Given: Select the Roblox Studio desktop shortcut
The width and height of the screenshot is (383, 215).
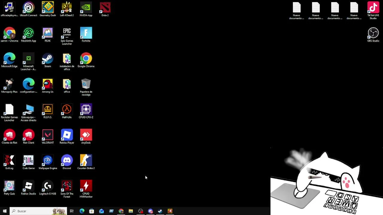Looking at the screenshot, I should pyautogui.click(x=28, y=188).
